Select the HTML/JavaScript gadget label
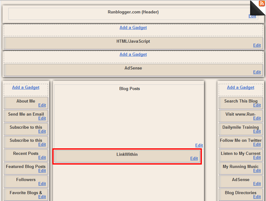This screenshot has width=266, height=201. coord(133,41)
